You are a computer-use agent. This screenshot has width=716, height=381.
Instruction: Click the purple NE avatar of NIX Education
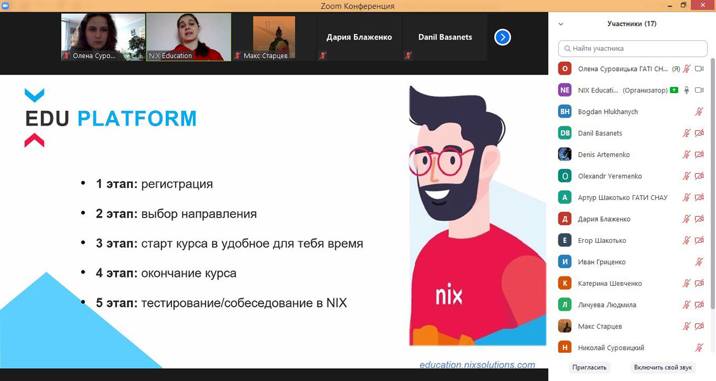(x=565, y=90)
